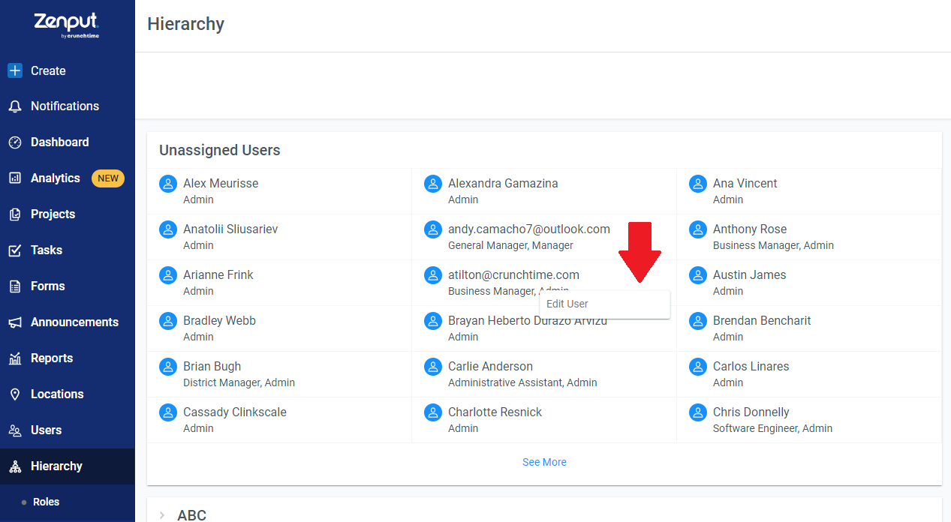
Task: Select Hierarchy in the sidebar
Action: 68,466
